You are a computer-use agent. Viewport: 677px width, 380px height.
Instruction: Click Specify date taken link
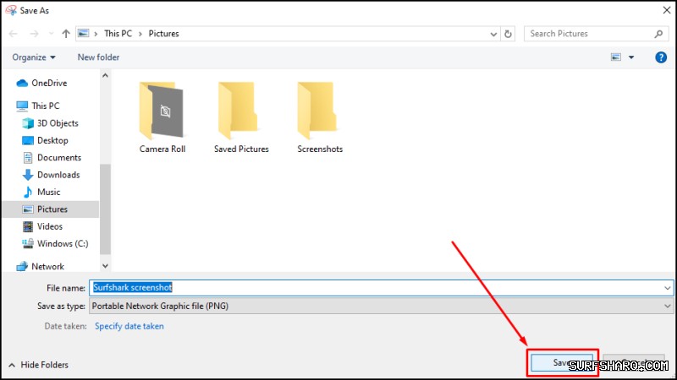click(x=129, y=326)
